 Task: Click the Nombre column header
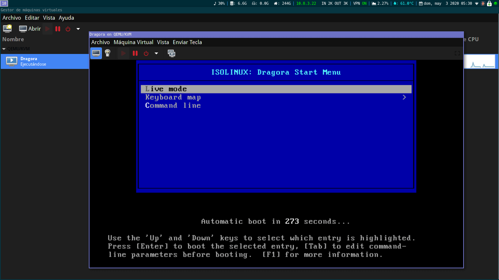pos(13,39)
